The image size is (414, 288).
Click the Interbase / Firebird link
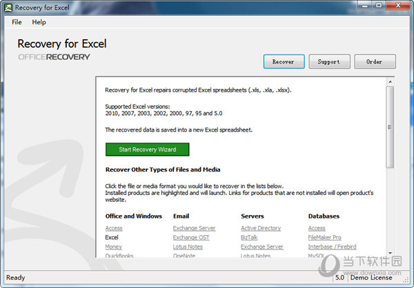(333, 247)
